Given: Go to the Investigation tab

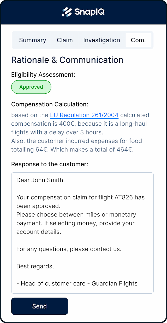Looking at the screenshot, I should pos(102,40).
